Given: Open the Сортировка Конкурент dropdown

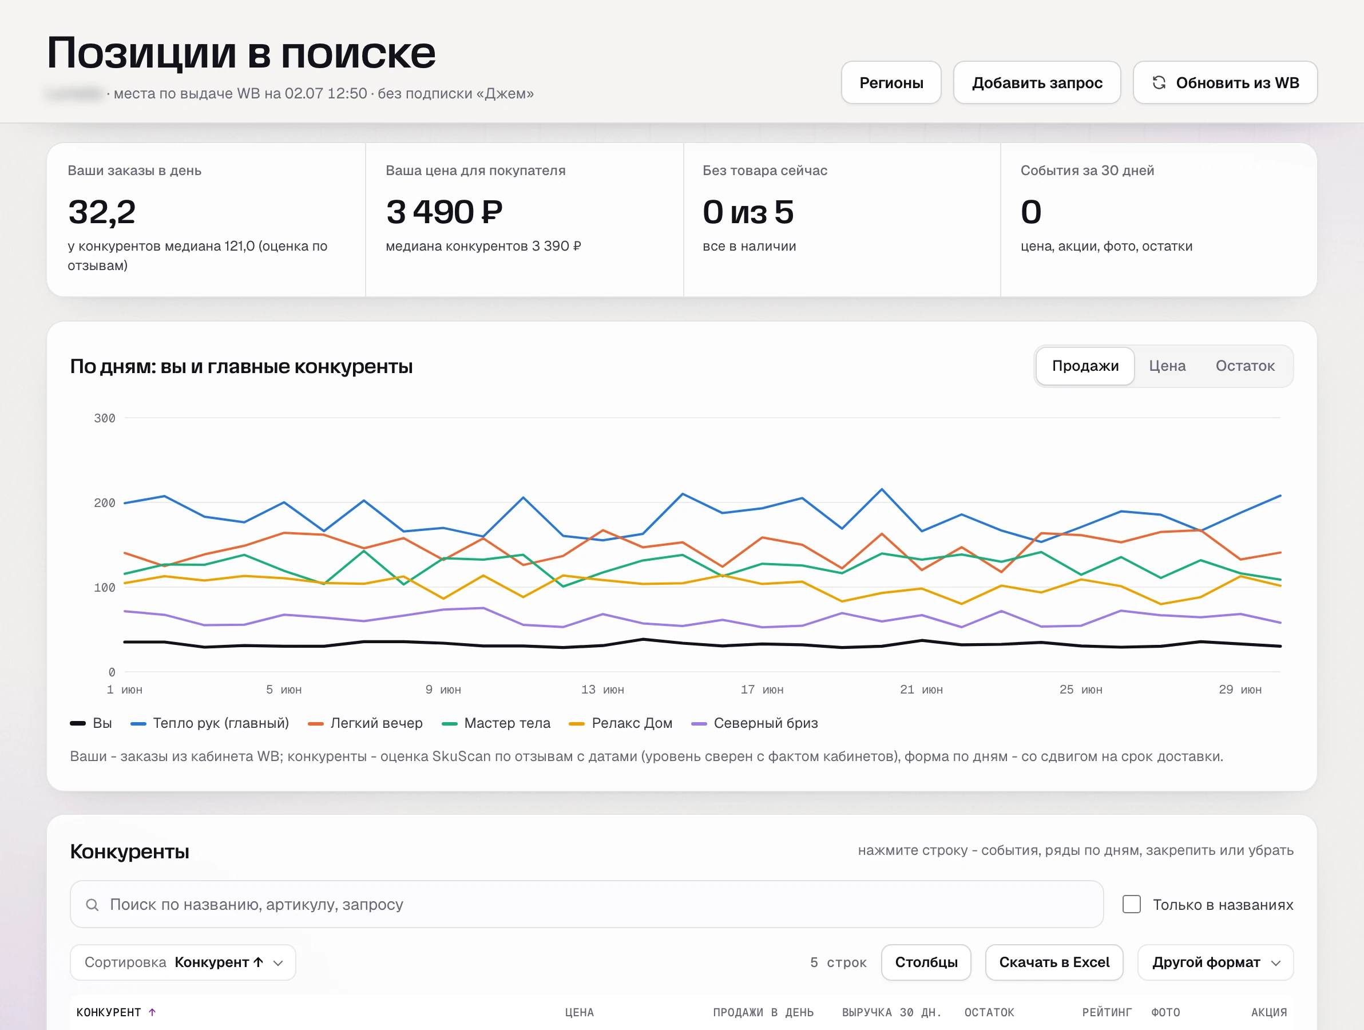Looking at the screenshot, I should pos(183,962).
